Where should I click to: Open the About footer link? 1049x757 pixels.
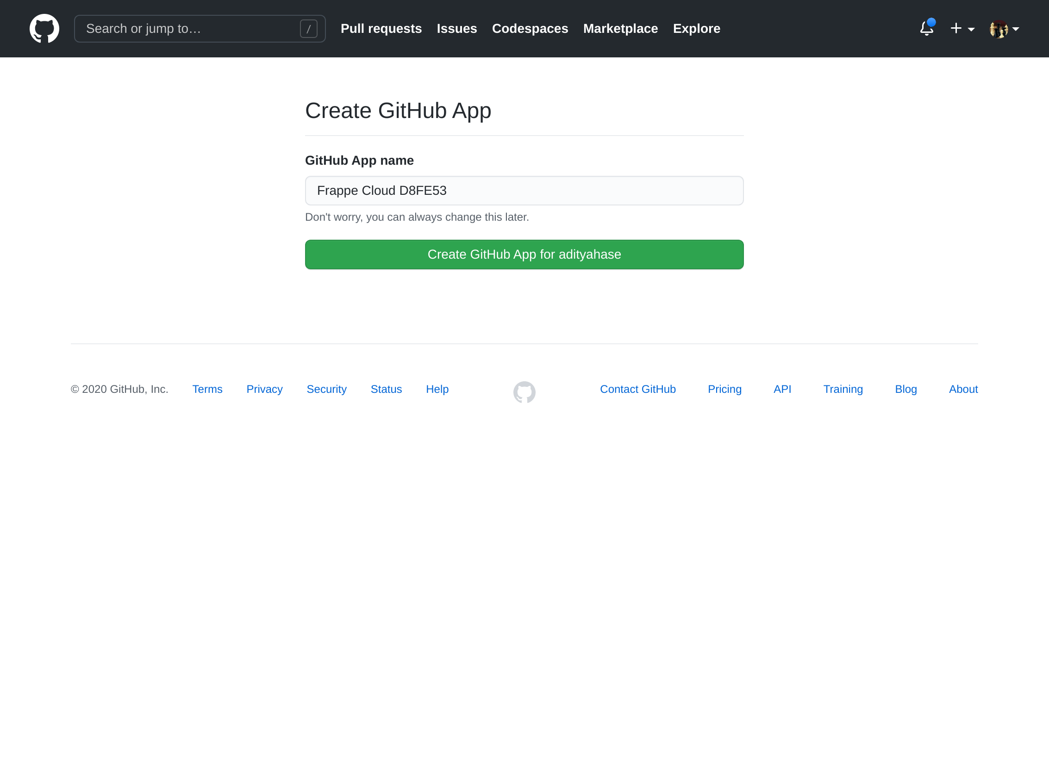coord(963,389)
